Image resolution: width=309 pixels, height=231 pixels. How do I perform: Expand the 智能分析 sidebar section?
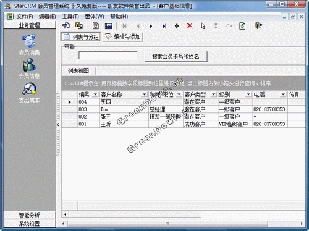30,216
